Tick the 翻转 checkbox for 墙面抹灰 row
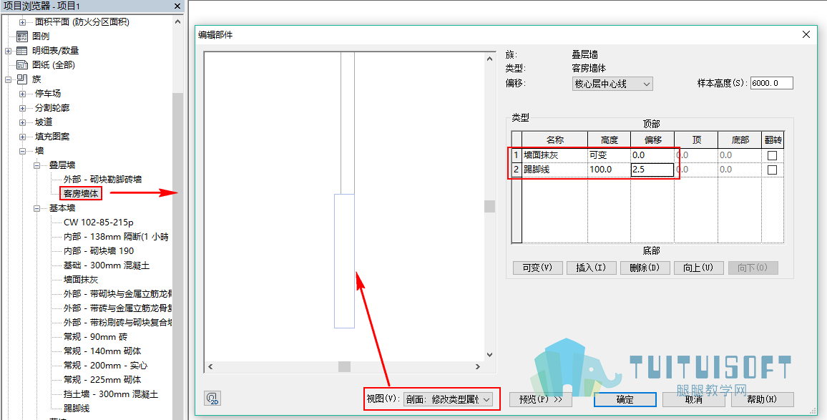This screenshot has width=827, height=420. click(772, 156)
